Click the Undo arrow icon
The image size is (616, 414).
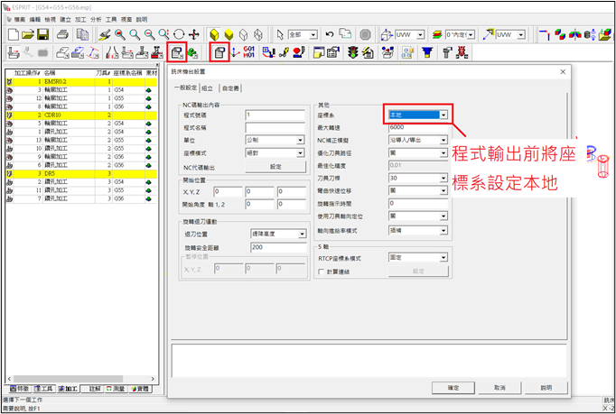(x=330, y=34)
